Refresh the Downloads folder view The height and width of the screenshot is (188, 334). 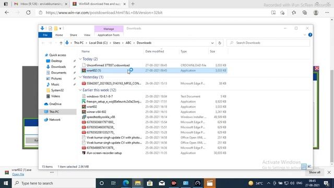point(220,43)
